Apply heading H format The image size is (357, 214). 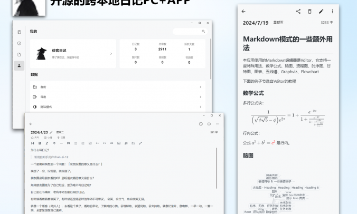[33, 143]
